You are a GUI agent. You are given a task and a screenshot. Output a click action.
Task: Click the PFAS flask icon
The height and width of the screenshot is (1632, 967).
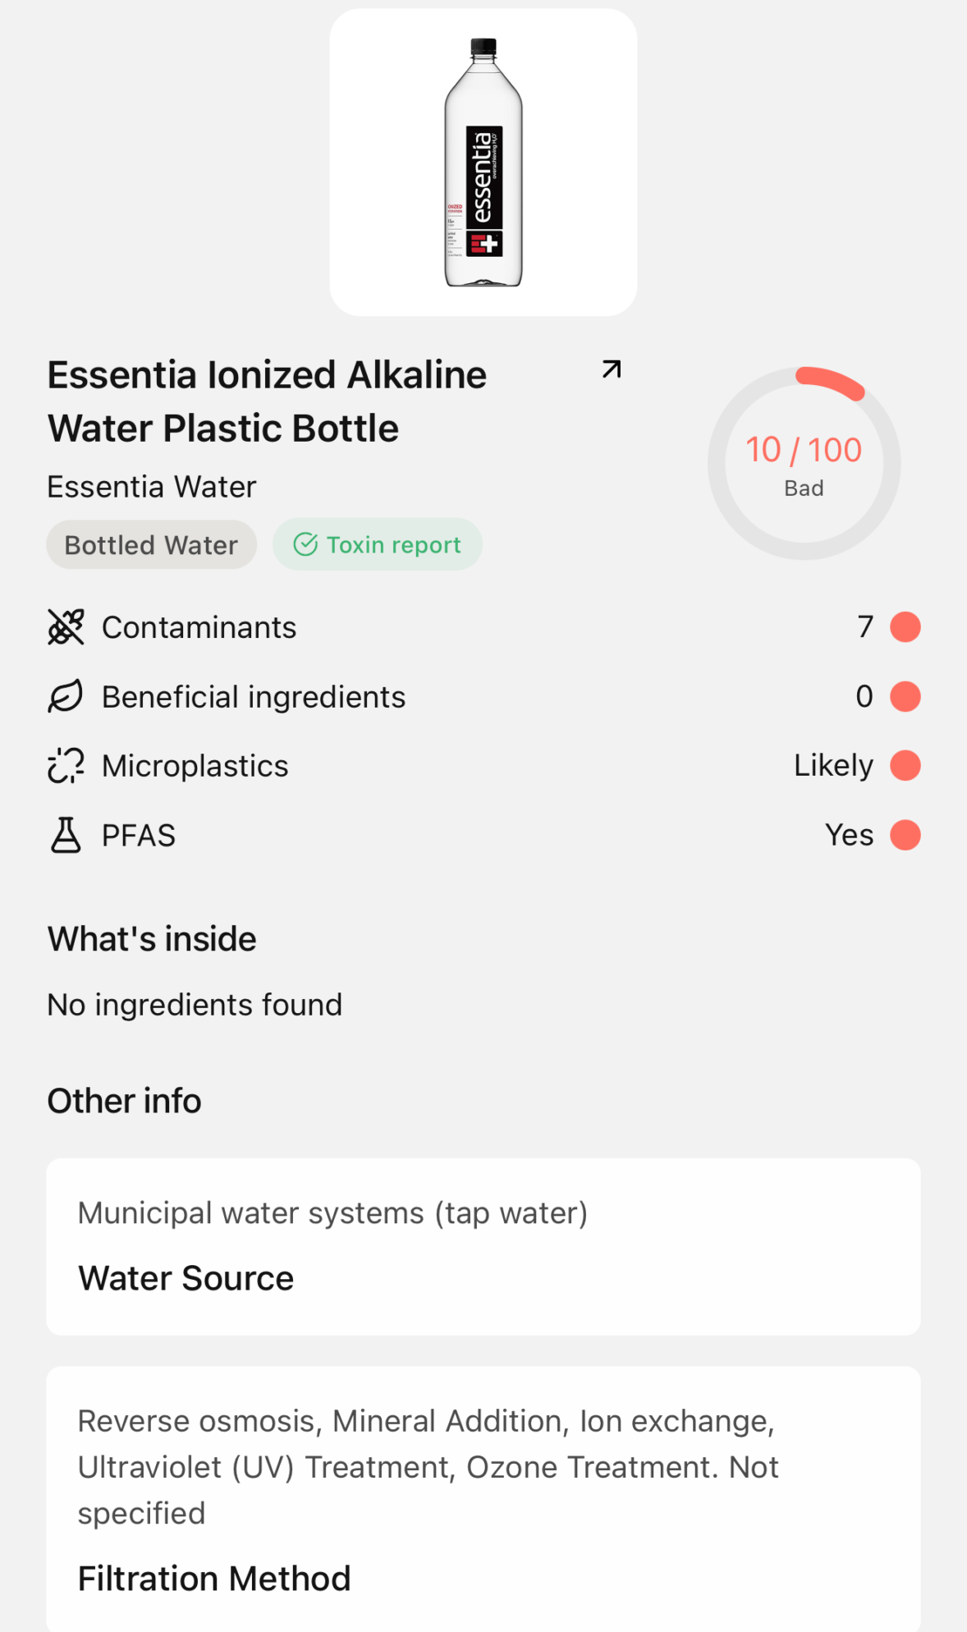point(66,835)
